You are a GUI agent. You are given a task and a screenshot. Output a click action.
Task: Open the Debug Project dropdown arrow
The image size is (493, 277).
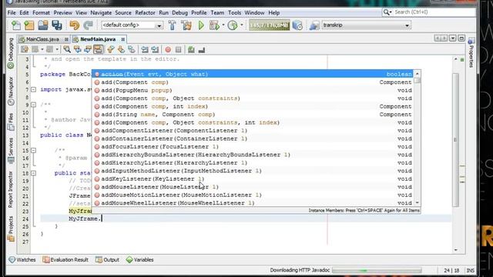point(223,25)
